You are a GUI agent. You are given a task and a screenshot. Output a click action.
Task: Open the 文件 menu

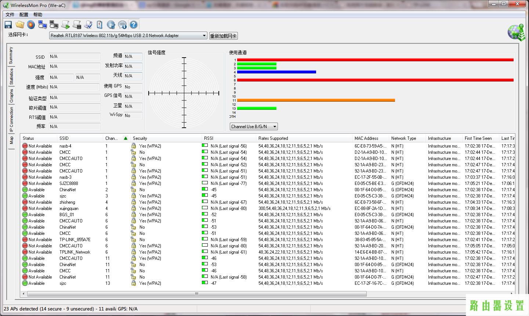(x=10, y=15)
